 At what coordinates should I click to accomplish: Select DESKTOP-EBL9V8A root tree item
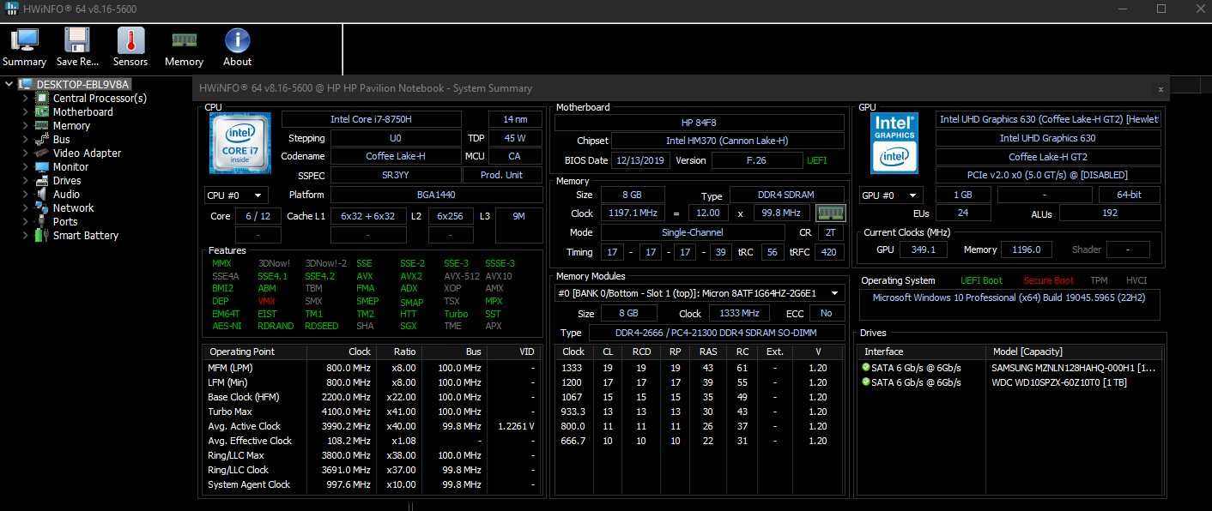coord(83,84)
